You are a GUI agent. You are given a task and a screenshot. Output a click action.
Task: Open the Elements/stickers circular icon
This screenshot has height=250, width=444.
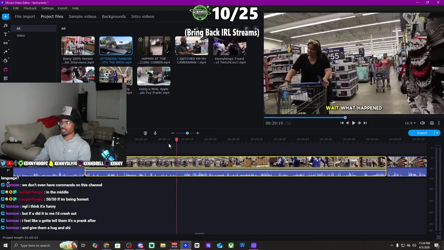[x=5, y=60]
